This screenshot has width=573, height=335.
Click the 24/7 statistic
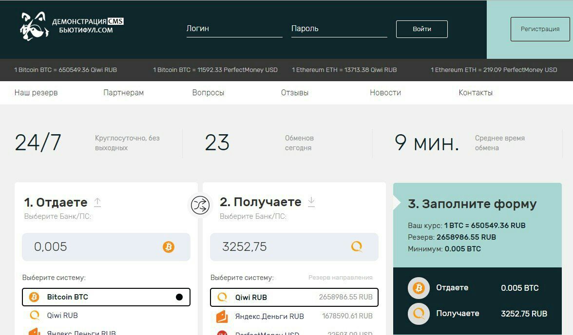click(x=38, y=142)
